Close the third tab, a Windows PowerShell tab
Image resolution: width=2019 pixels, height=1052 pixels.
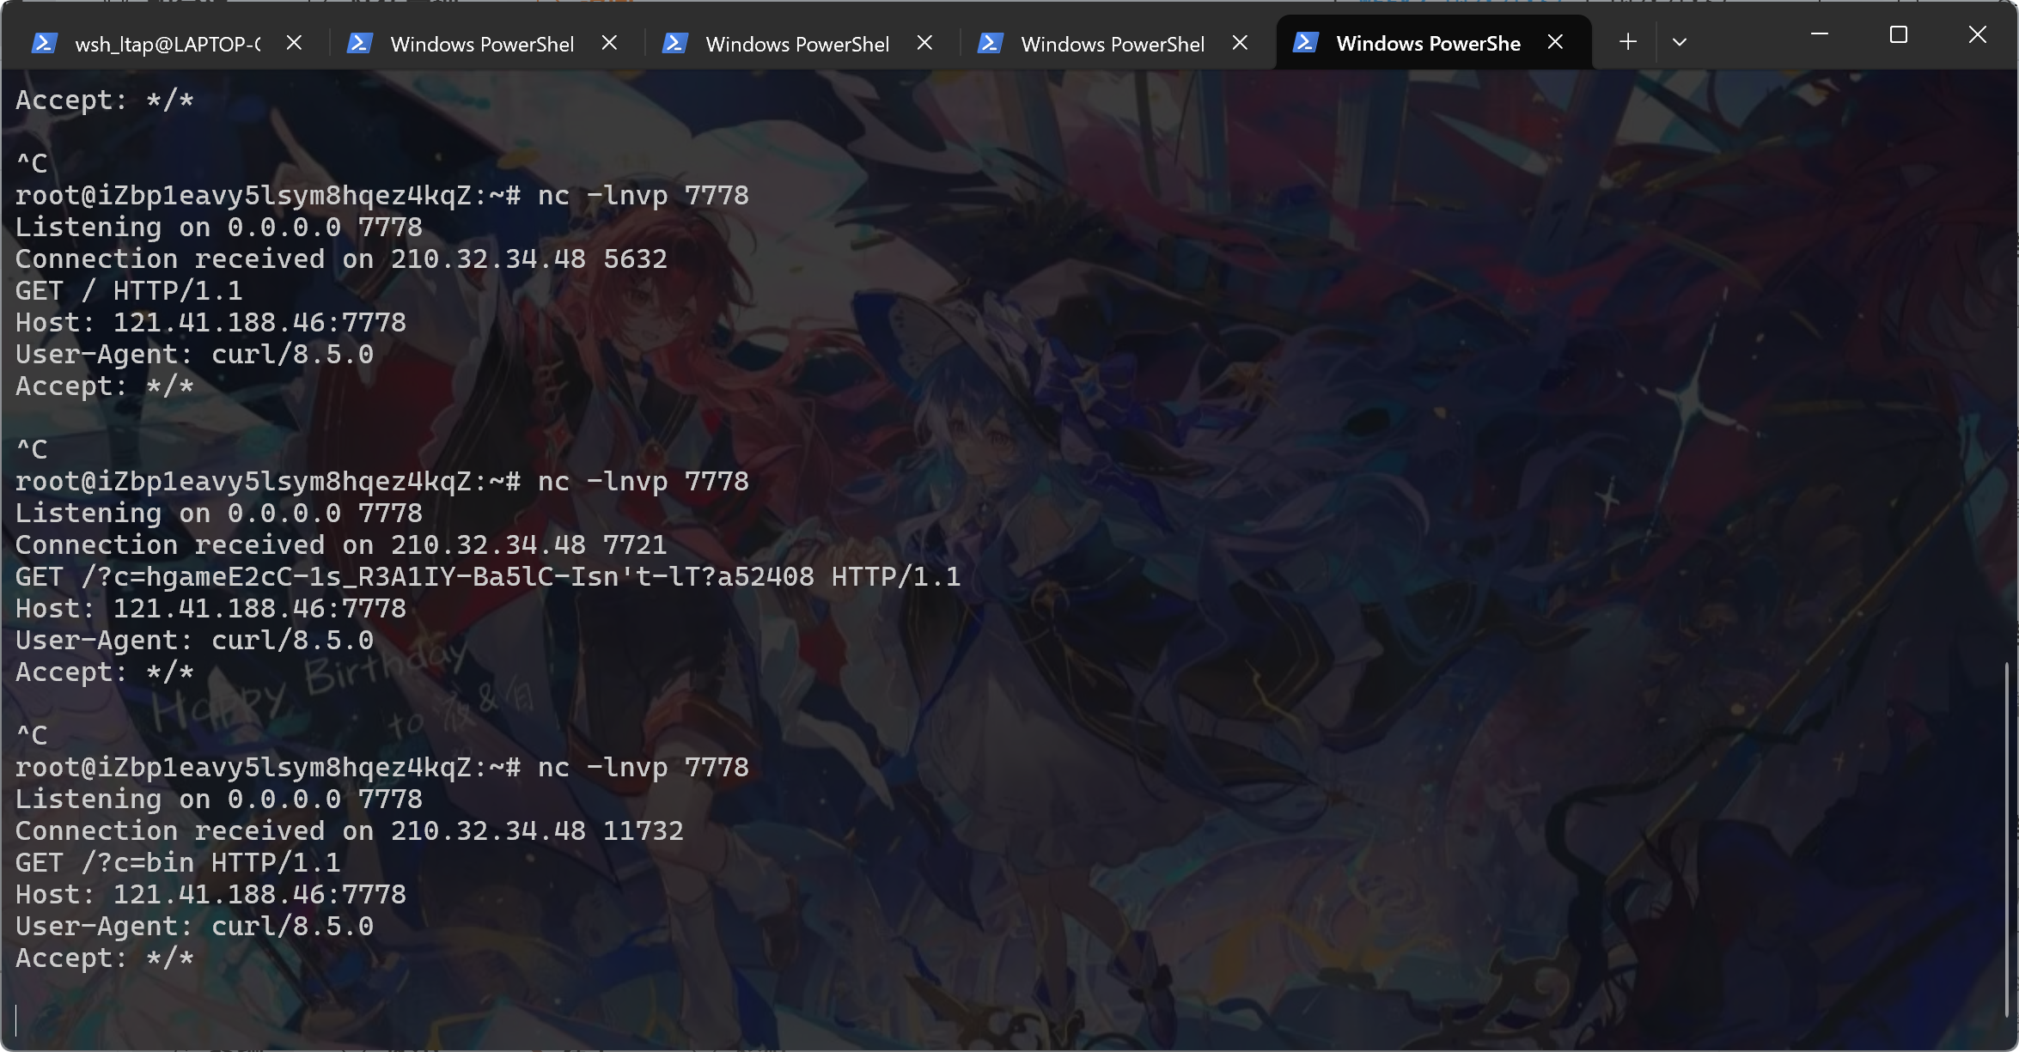pyautogui.click(x=924, y=43)
